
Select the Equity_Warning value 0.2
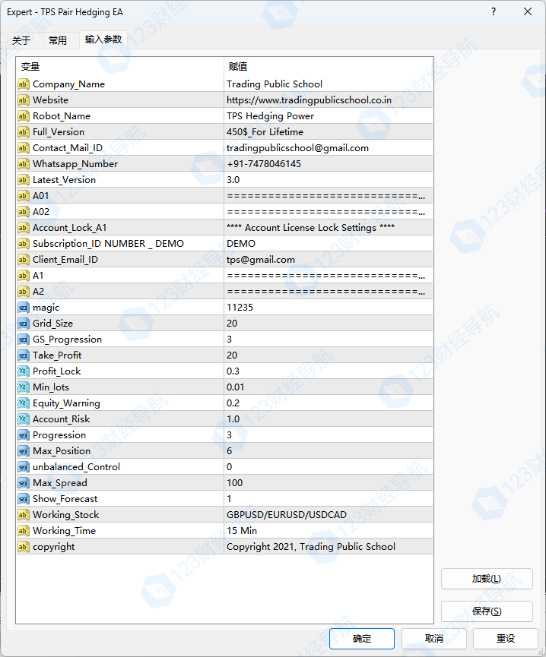(233, 403)
